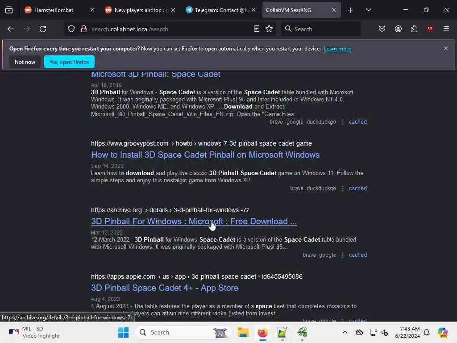
Task: Click the address bar URL field
Action: tap(170, 29)
